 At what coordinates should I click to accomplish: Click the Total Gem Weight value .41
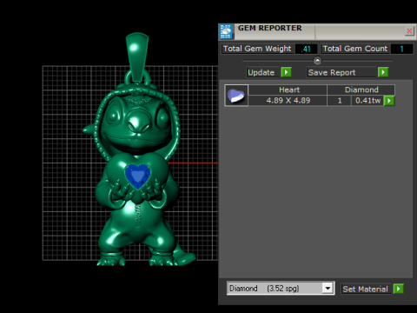[306, 49]
